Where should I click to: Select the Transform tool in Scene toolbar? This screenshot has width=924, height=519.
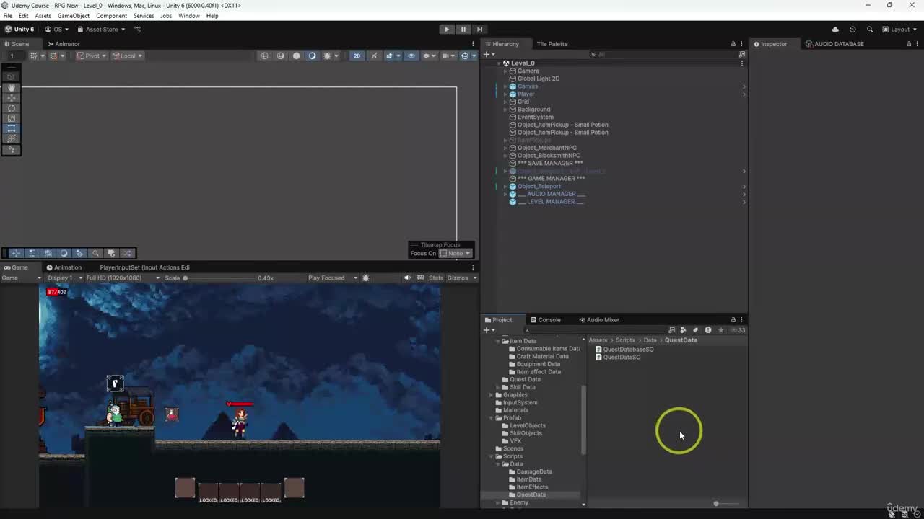tap(12, 138)
